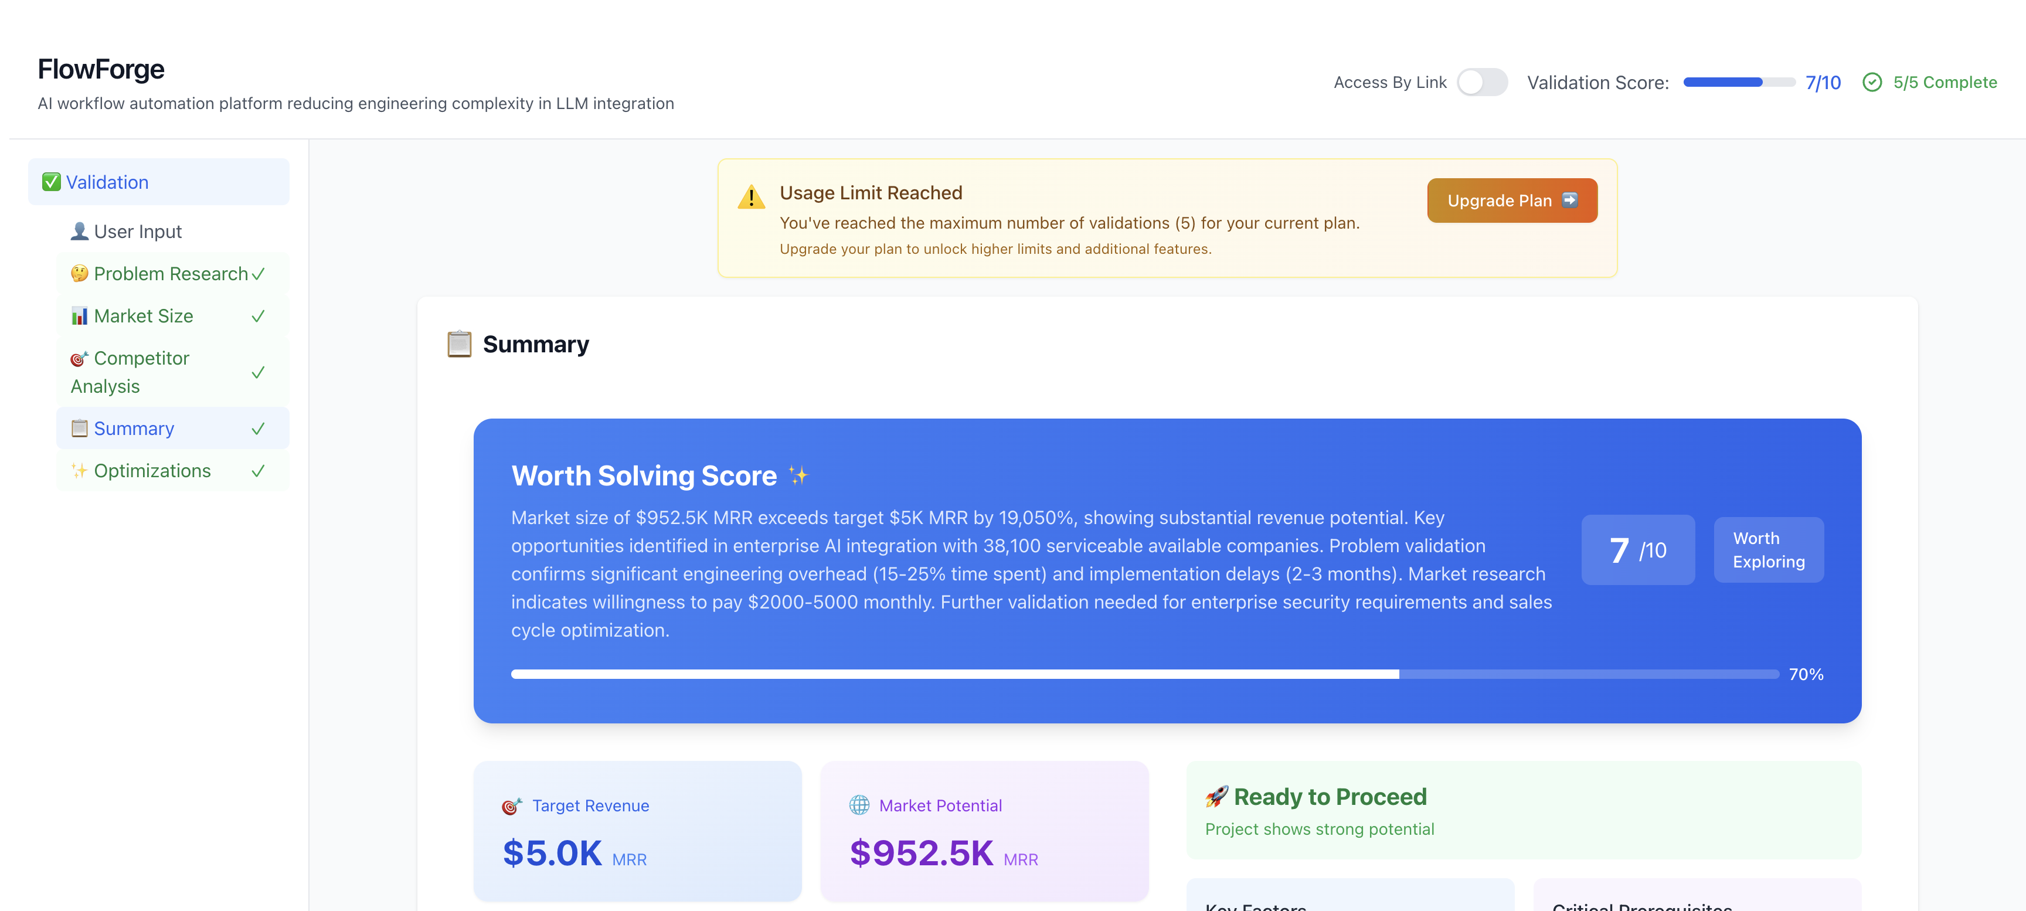Click the 70% Worth Solving progress bar
The height and width of the screenshot is (911, 2026).
click(x=1144, y=674)
